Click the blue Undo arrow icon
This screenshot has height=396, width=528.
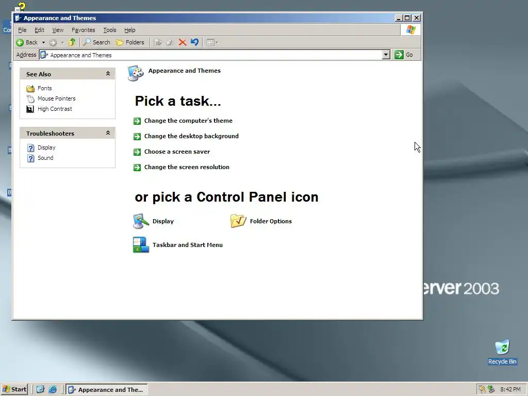[x=194, y=42]
